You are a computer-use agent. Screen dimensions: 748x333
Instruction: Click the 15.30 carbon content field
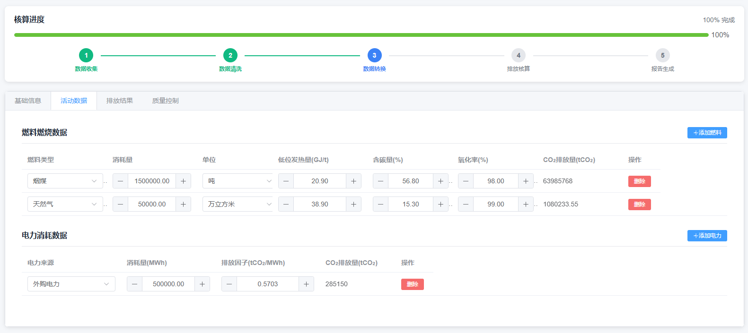pos(411,204)
